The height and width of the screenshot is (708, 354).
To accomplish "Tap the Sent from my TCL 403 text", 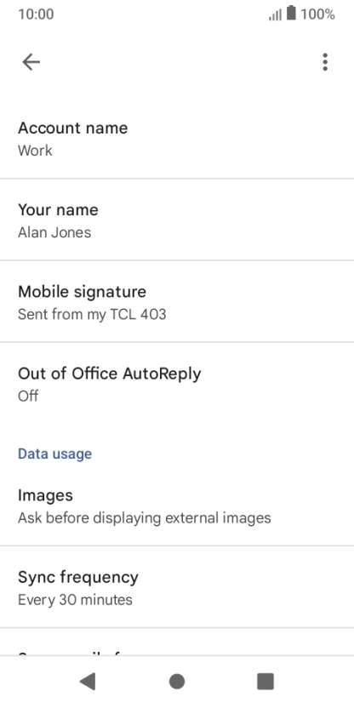I will pyautogui.click(x=92, y=314).
